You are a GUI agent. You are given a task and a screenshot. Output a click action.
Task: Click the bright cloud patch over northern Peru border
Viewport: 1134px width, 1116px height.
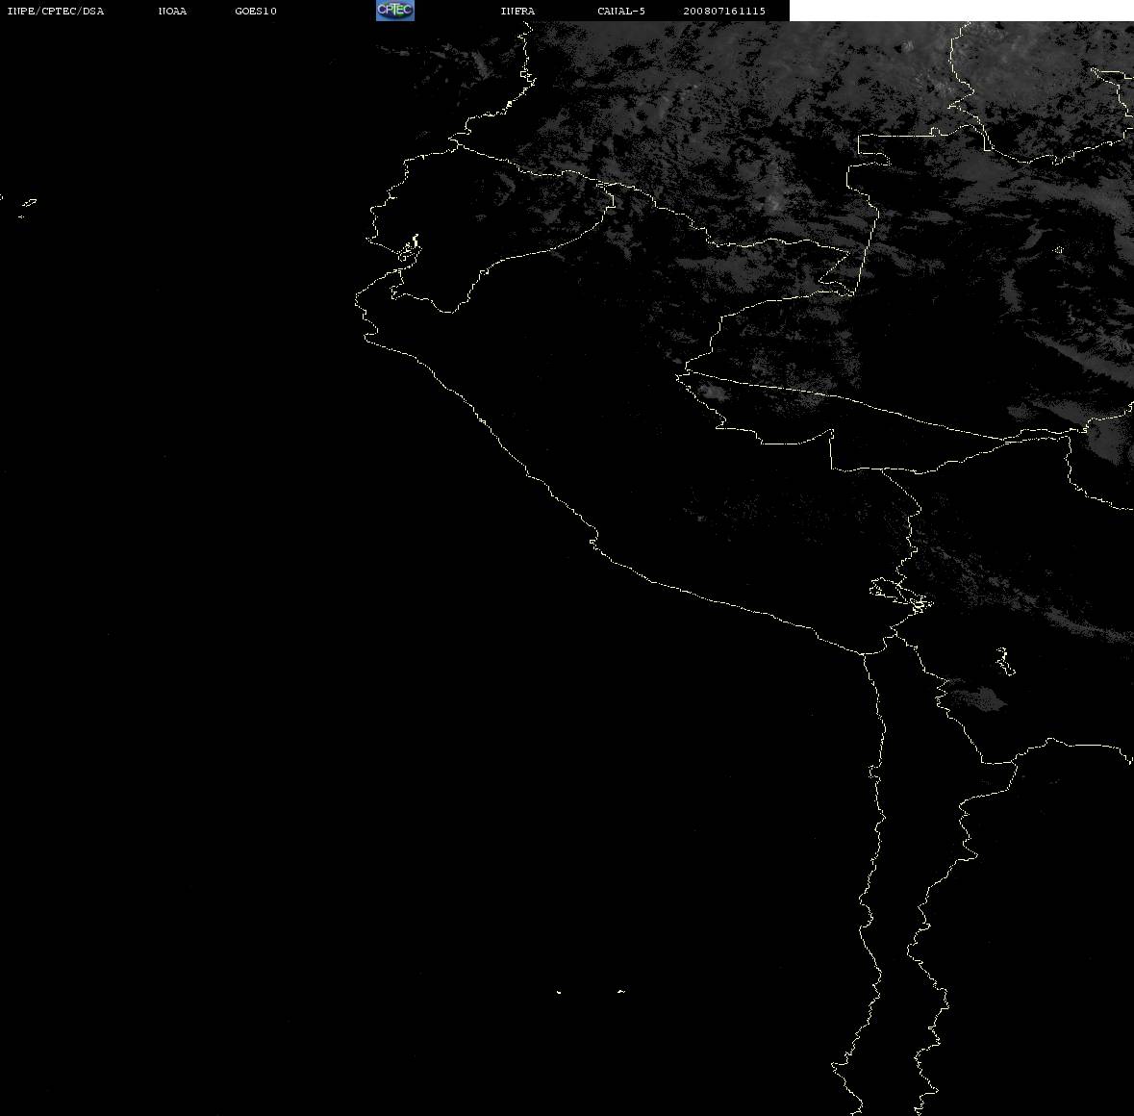click(x=714, y=392)
